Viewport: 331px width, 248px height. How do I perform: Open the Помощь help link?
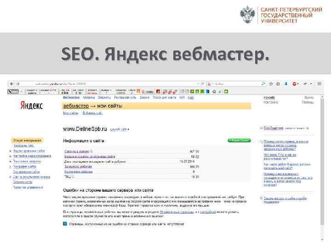[308, 102]
